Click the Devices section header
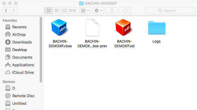Screen dimensions: 197x110 click(x=9, y=82)
